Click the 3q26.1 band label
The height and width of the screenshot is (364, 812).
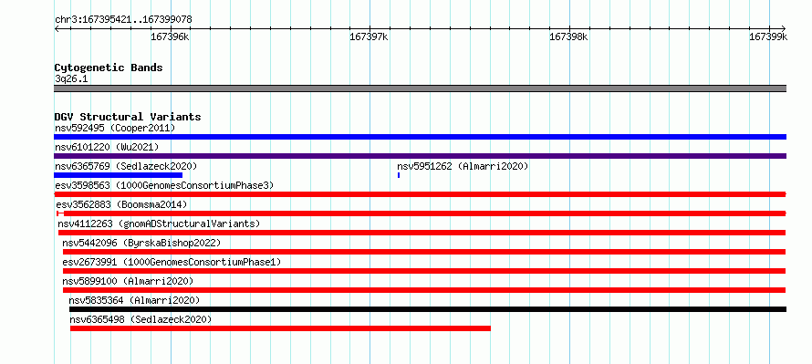pyautogui.click(x=71, y=78)
